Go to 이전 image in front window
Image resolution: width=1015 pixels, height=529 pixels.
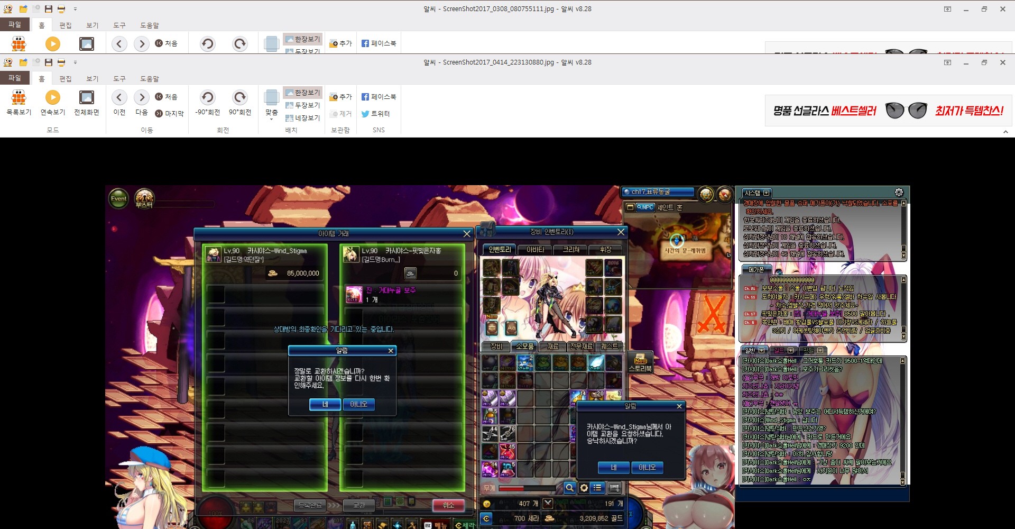(119, 103)
